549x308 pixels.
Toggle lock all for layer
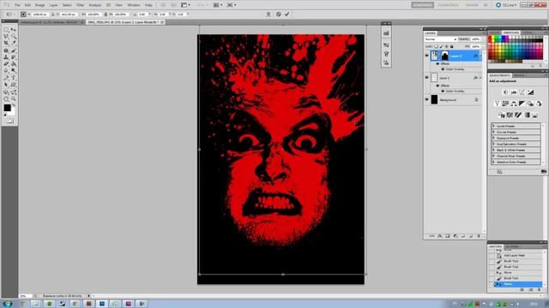click(452, 46)
